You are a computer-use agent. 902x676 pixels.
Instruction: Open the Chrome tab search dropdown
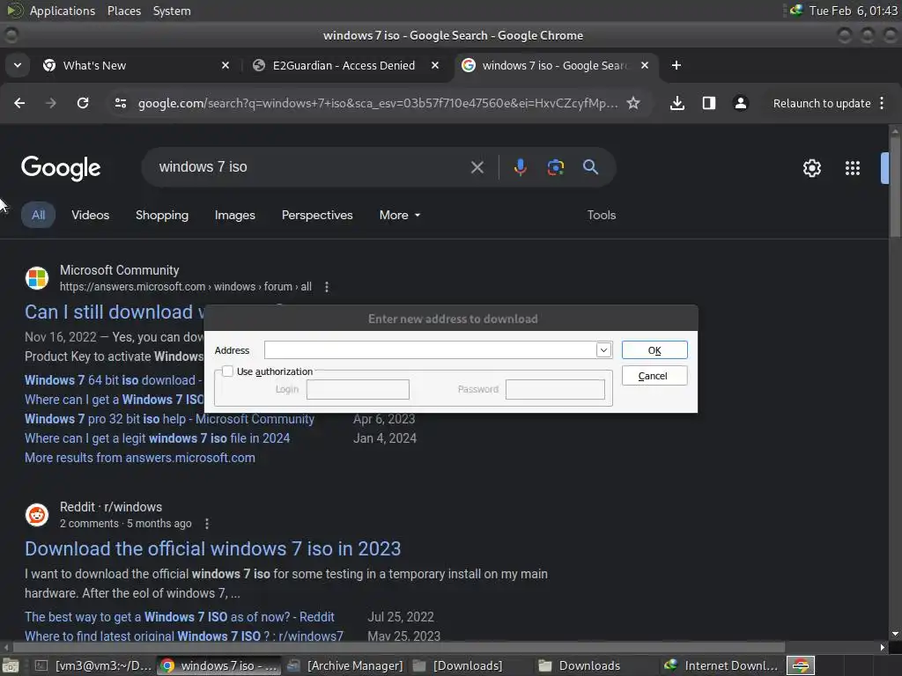18,65
